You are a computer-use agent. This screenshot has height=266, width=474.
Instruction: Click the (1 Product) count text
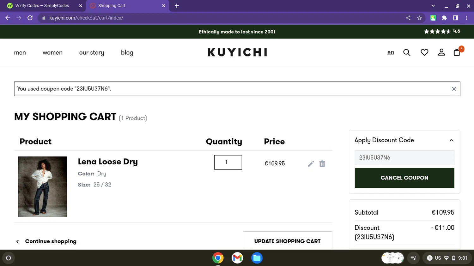(x=133, y=118)
